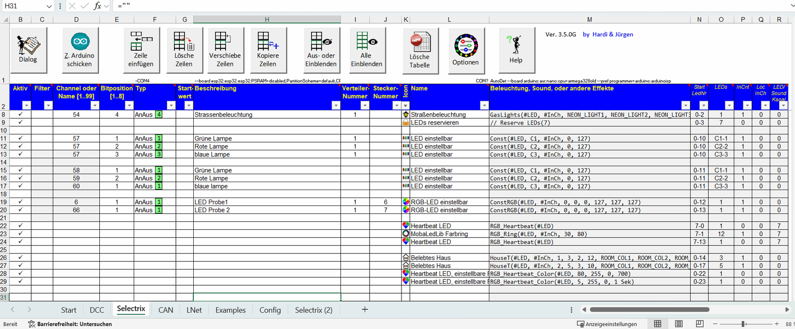Expand the Beschreibung column filter dropdown

point(335,105)
